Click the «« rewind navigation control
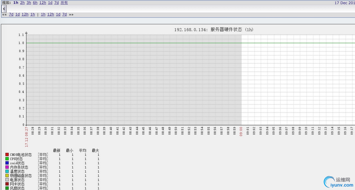This screenshot has height=190, width=355. [x=4, y=14]
